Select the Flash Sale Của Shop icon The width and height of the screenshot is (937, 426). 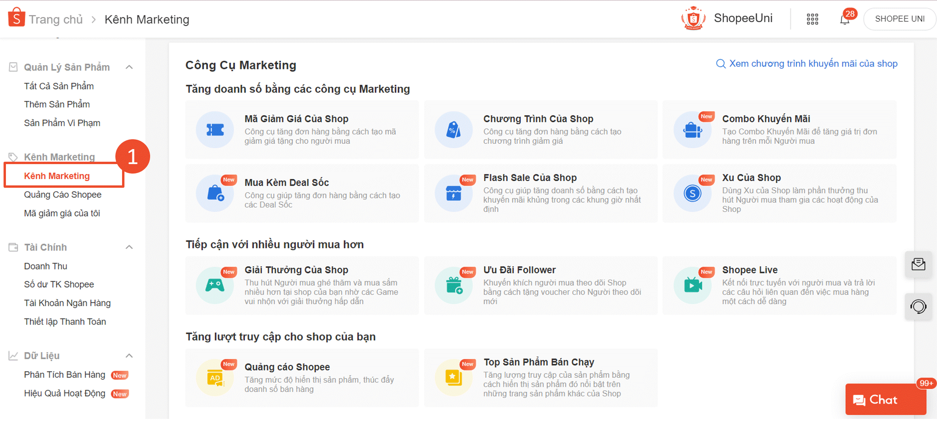pyautogui.click(x=453, y=193)
